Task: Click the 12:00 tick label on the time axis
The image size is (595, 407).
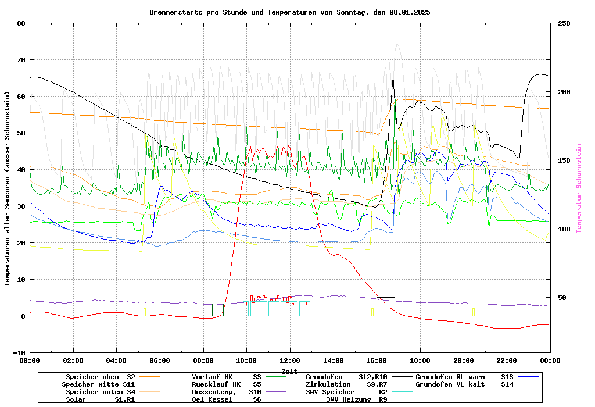Action: (x=289, y=360)
